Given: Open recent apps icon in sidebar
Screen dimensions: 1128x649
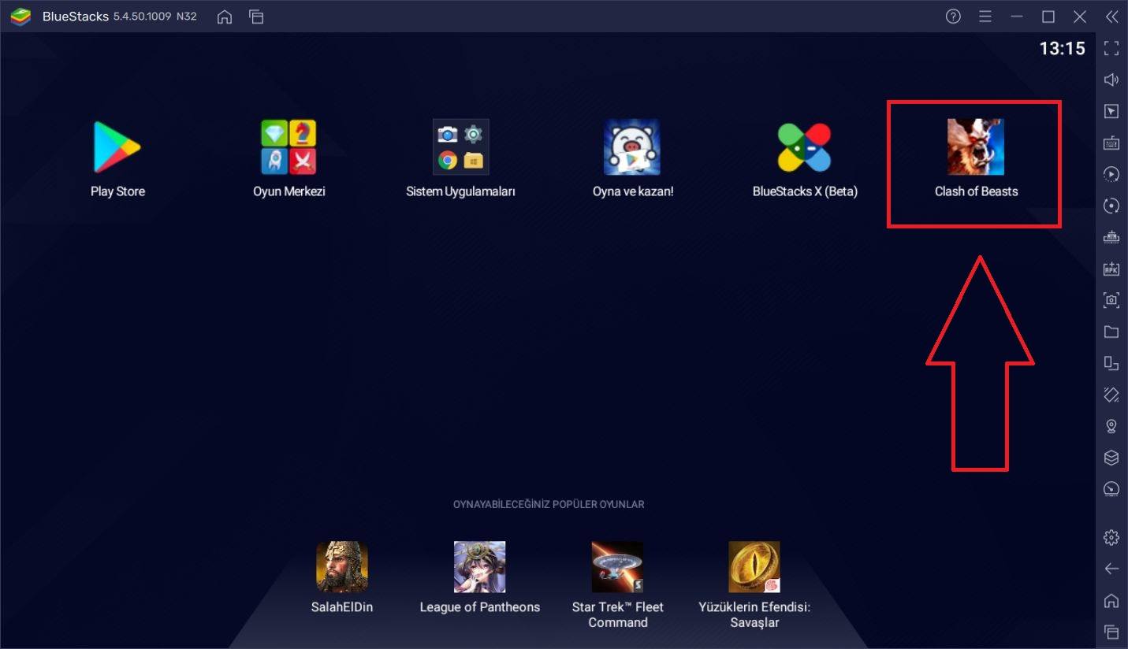Looking at the screenshot, I should (x=1111, y=632).
